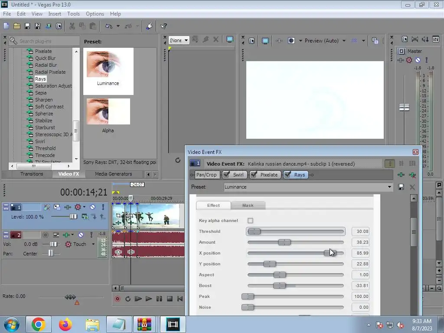Screen dimensions: 444x333
Task: Select the Starburst plug-in in list
Action: click(x=45, y=127)
